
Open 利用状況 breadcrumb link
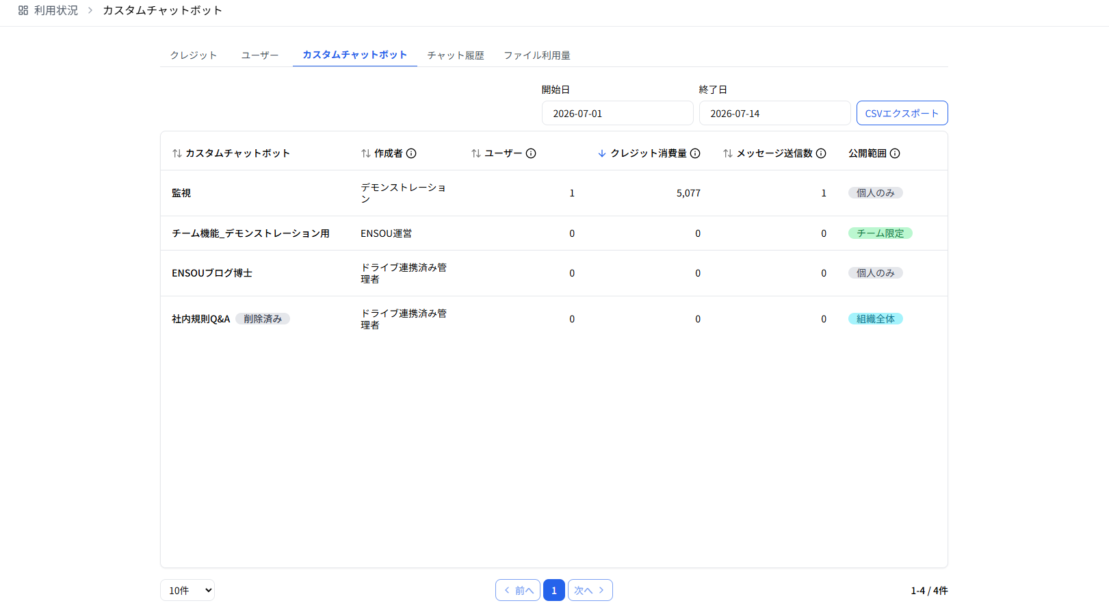[56, 10]
